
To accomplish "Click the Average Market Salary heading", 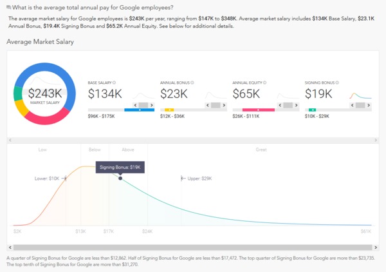I will 40,42.
